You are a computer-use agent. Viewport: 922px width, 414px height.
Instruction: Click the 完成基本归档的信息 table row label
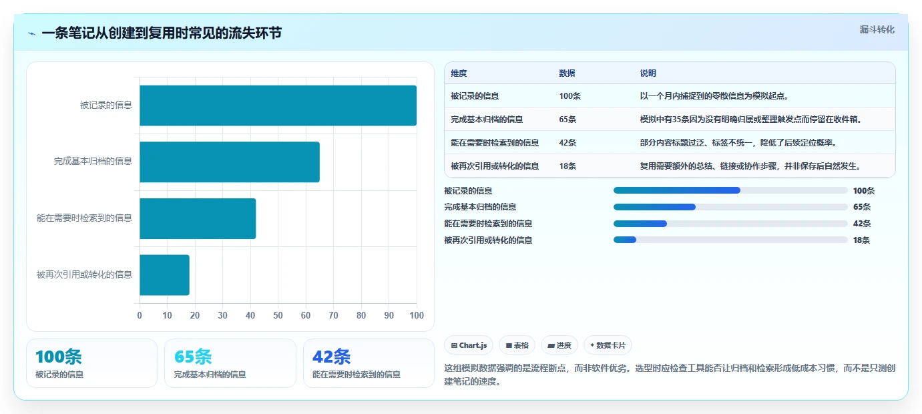(x=487, y=120)
